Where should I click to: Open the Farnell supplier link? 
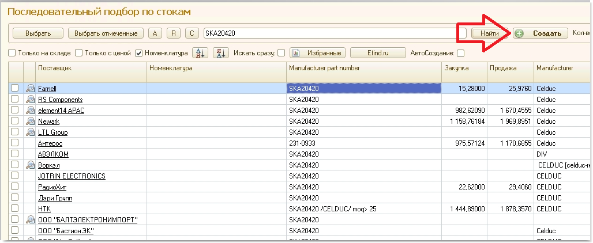(47, 89)
